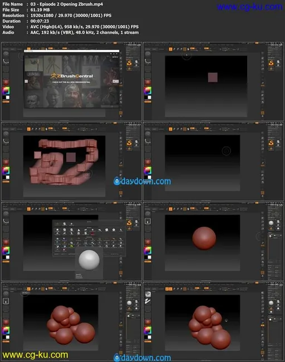Open red material sphere in the ZBrushCentral frame
The width and height of the screenshot is (285, 362).
point(6,82)
